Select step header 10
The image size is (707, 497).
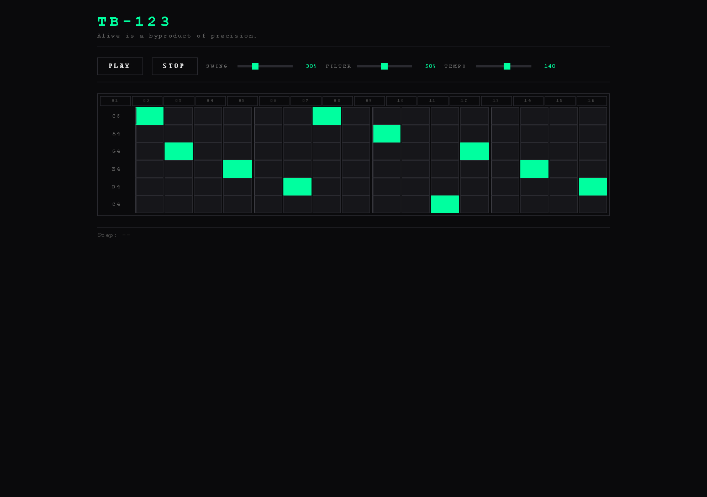401,101
